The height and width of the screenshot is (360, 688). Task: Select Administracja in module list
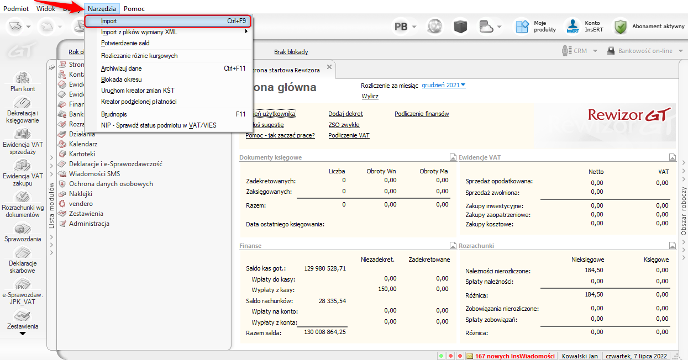point(89,224)
